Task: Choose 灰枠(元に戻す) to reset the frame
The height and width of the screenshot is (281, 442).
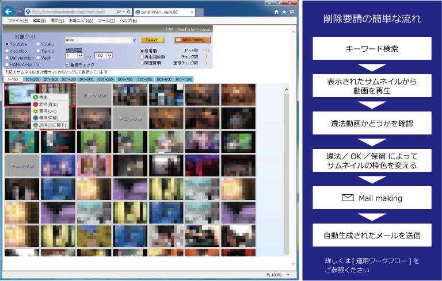Action: point(49,125)
